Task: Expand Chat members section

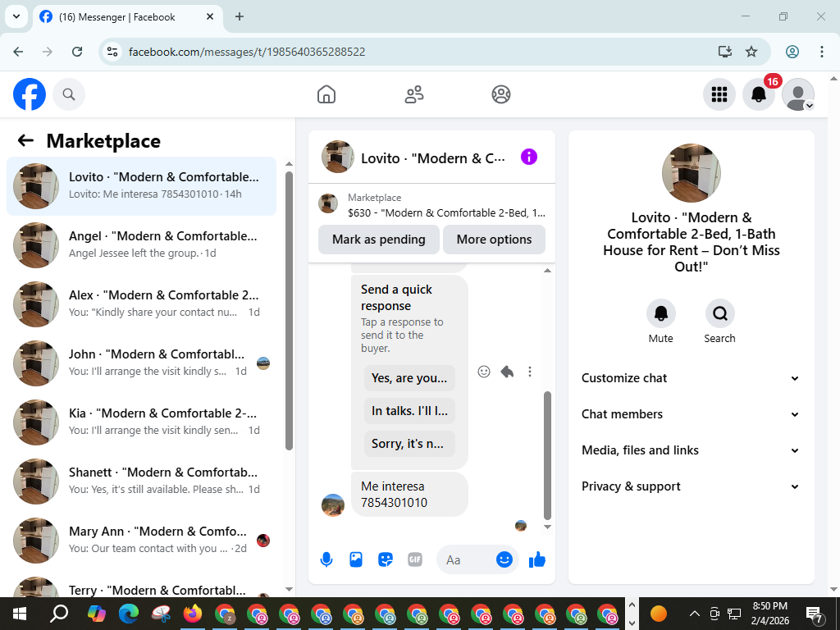Action: click(691, 414)
